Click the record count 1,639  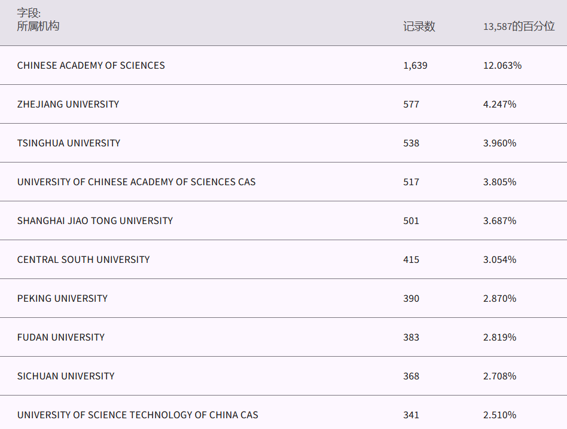[415, 65]
